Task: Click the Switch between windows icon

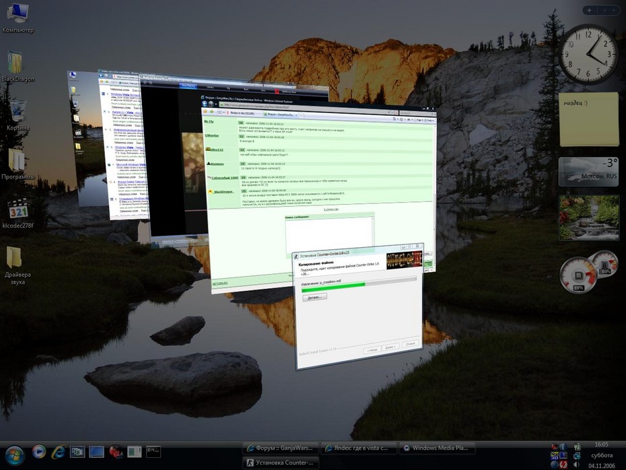Action: click(77, 452)
